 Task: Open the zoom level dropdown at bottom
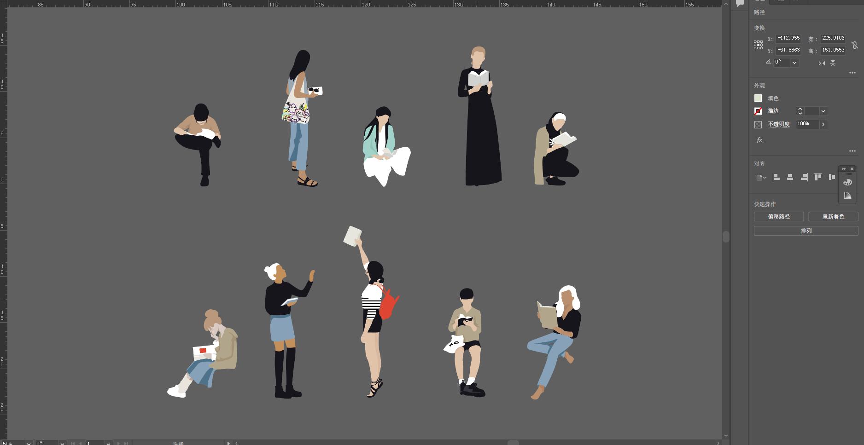29,443
